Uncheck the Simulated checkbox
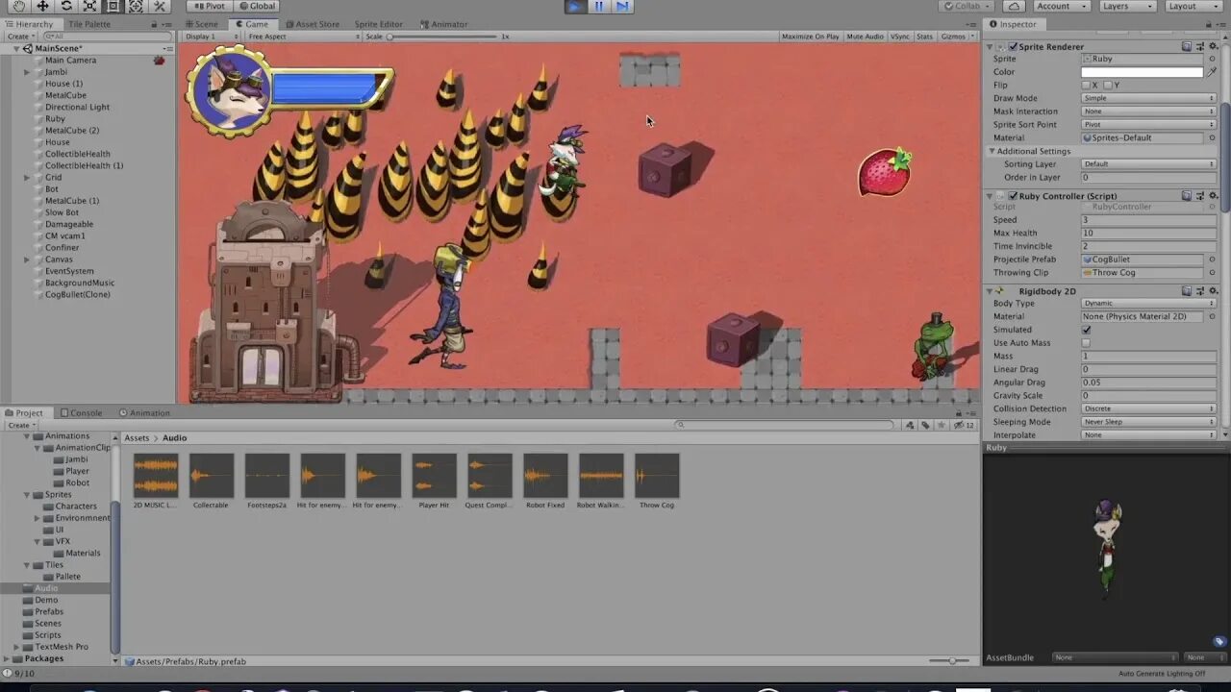This screenshot has height=692, width=1231. point(1086,330)
